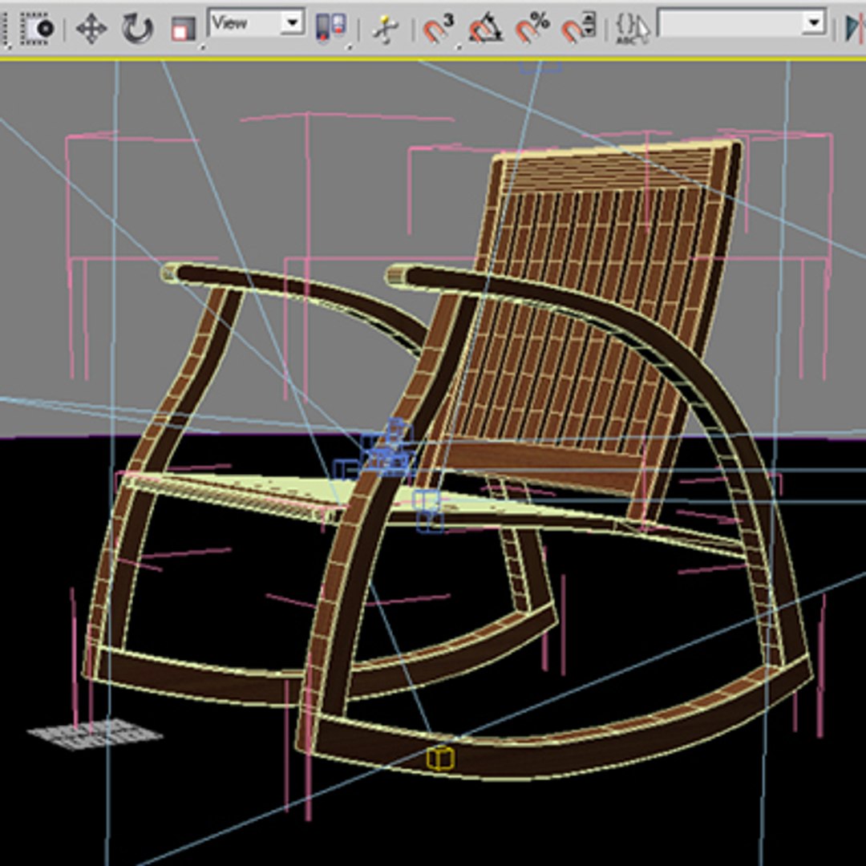Toggle Angle Snap
866x866 pixels.
[485, 28]
